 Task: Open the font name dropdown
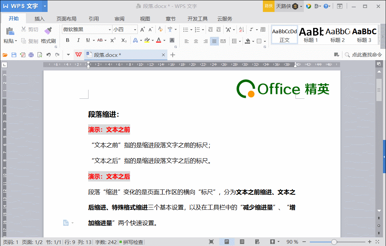110,30
